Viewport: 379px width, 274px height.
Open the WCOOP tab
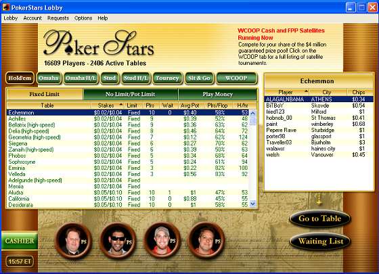click(x=236, y=78)
